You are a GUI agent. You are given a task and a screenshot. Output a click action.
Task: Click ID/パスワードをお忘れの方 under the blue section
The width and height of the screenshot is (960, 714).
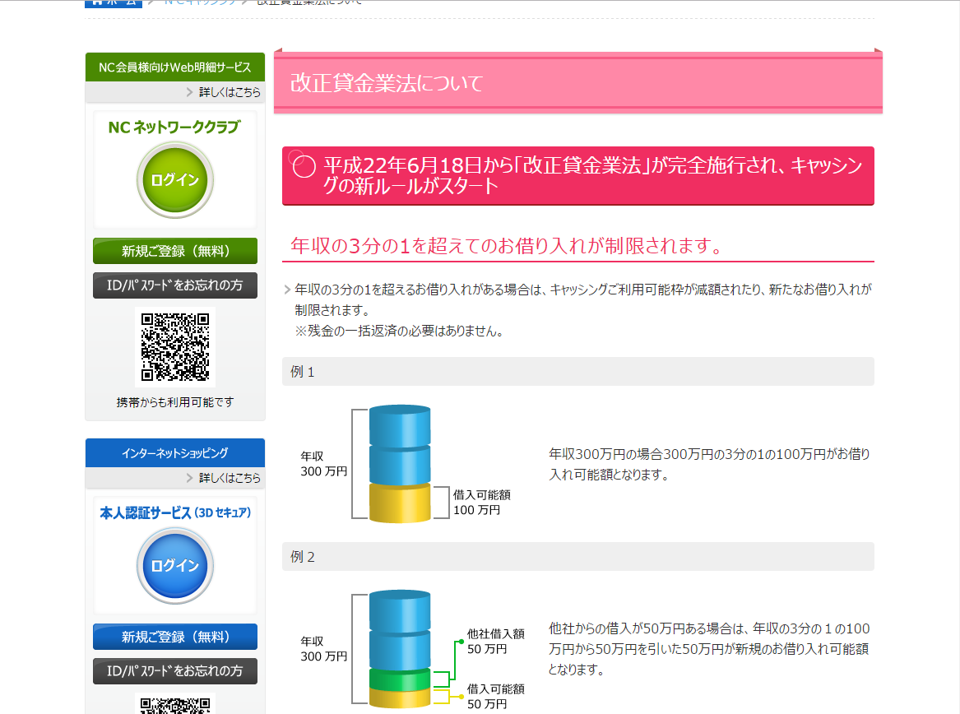pyautogui.click(x=175, y=671)
